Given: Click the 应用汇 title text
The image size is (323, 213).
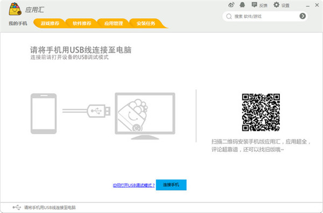Looking at the screenshot, I should [34, 10].
